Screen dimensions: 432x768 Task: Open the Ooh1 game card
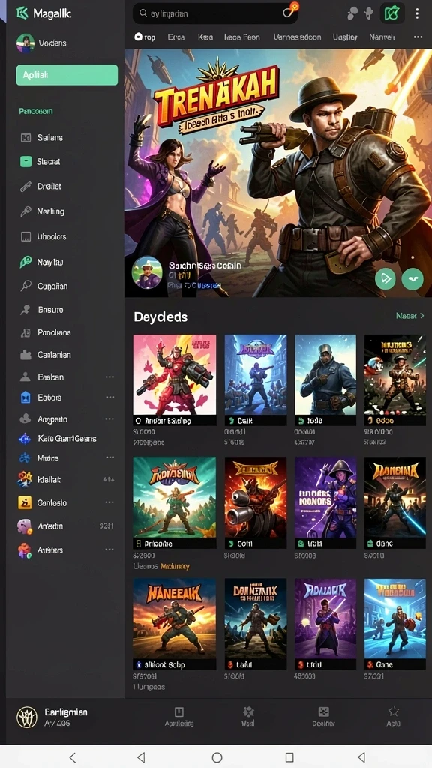coord(256,502)
